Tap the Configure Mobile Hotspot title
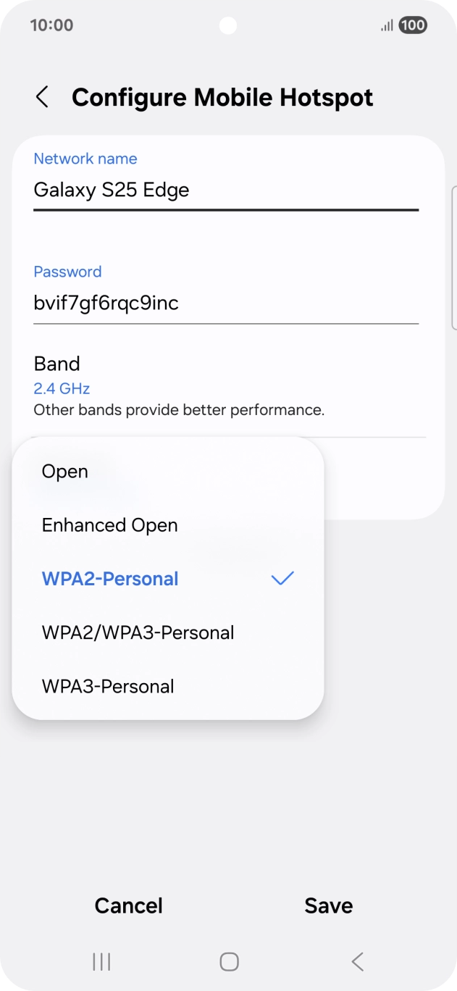 click(x=222, y=97)
